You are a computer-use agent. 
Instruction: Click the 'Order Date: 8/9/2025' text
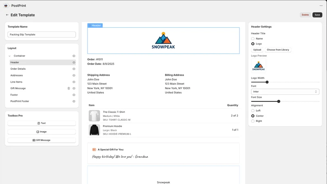[x=101, y=64]
